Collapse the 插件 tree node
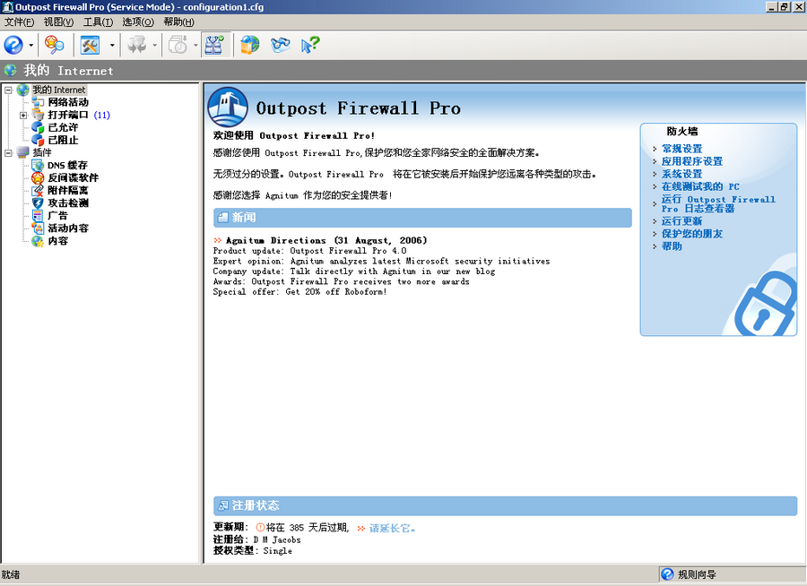Image resolution: width=807 pixels, height=586 pixels. pos(8,153)
